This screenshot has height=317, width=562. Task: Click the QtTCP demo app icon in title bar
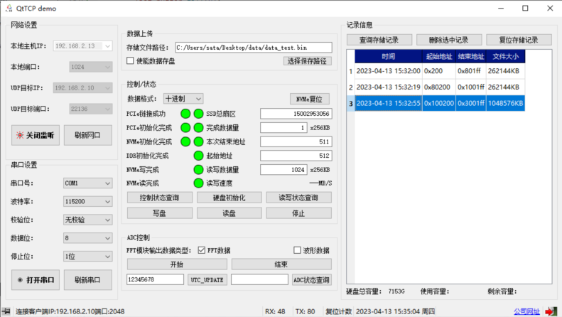[9, 8]
